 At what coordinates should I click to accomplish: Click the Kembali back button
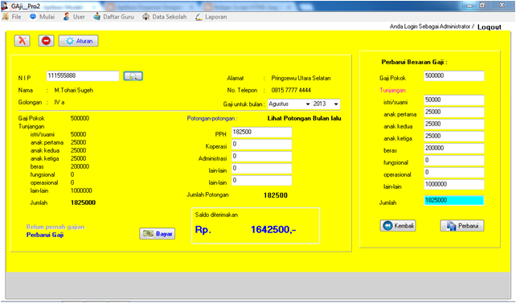point(398,226)
